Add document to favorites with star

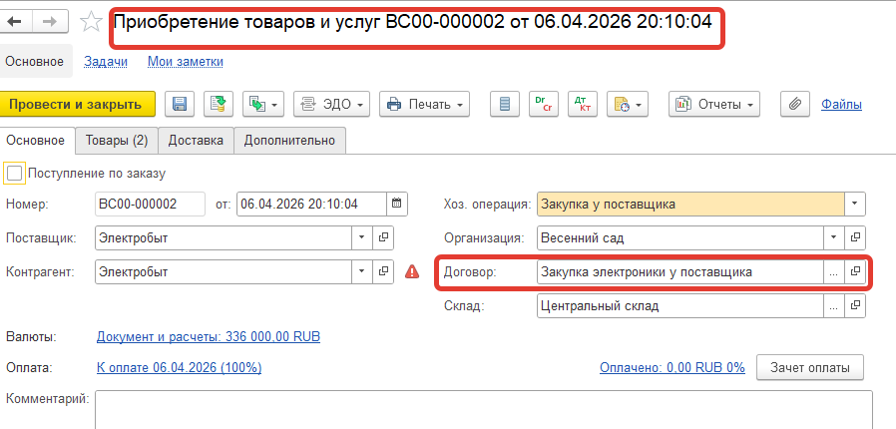pos(91,21)
